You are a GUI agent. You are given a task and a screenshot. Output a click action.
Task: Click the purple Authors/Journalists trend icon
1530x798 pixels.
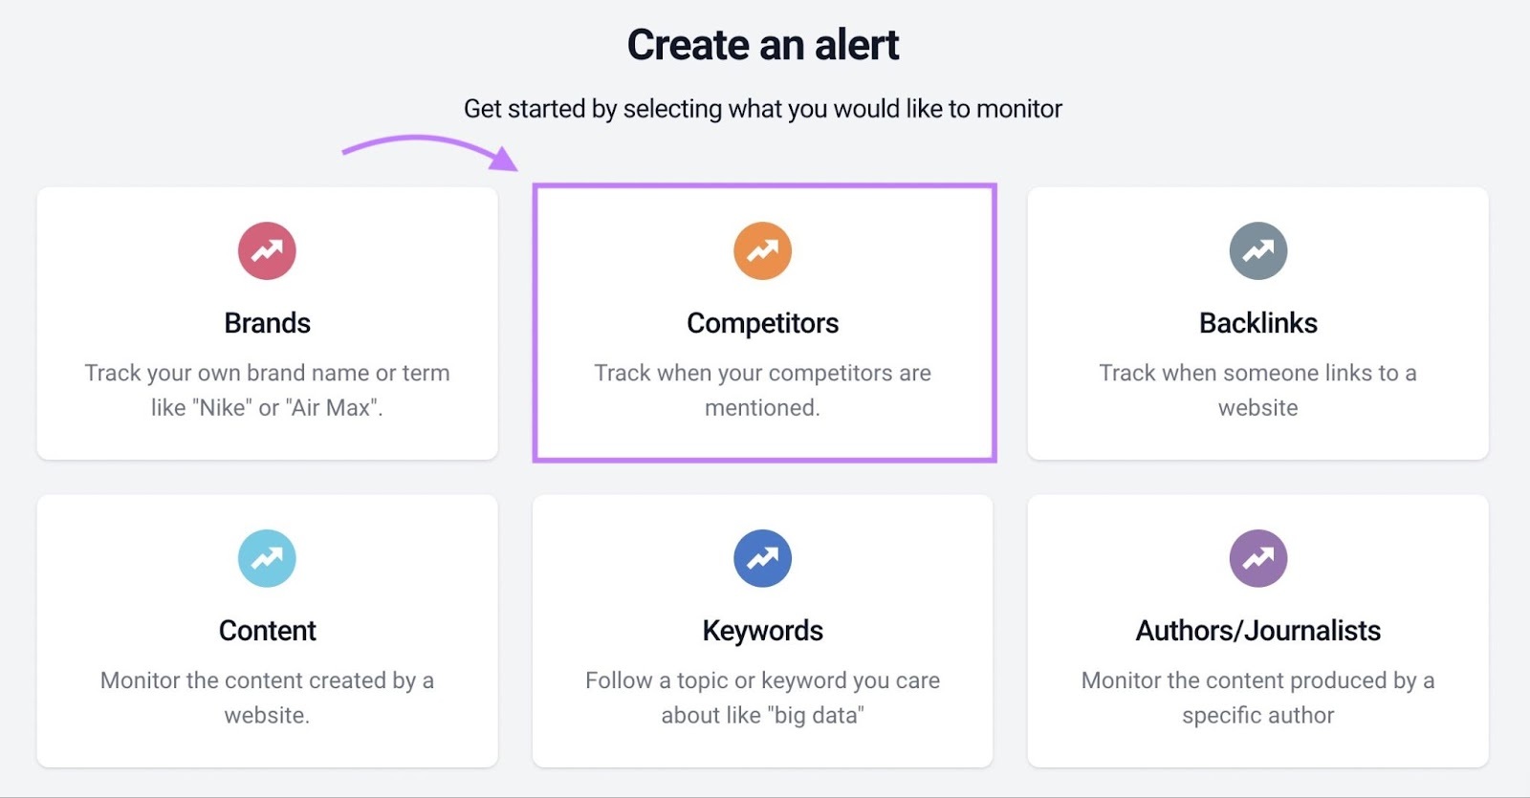tap(1257, 557)
